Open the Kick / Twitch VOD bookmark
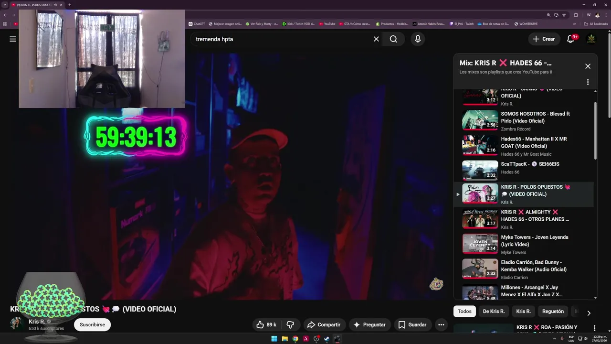Screen dimensions: 611x344 coord(298,23)
